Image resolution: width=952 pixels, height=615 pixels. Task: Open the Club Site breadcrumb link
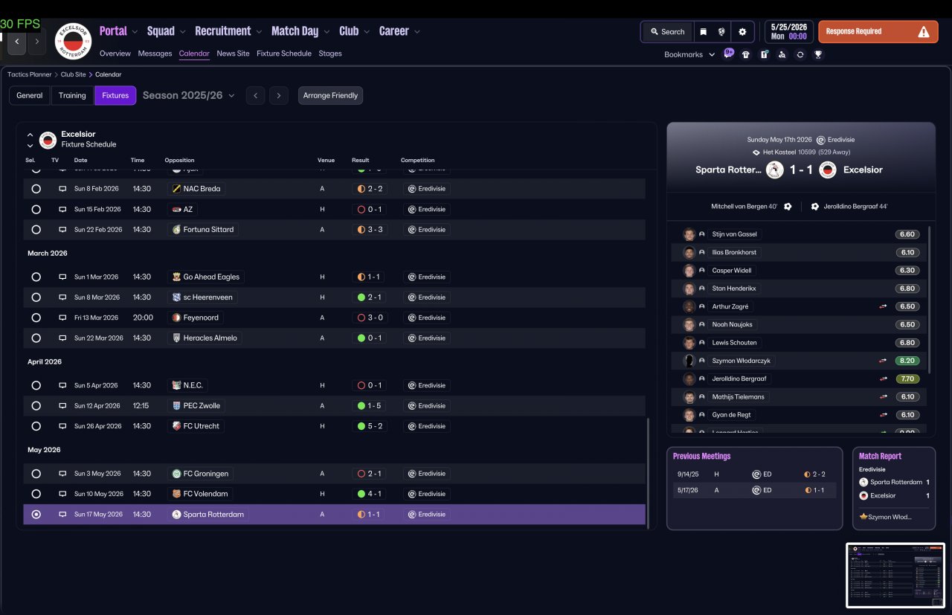(73, 74)
